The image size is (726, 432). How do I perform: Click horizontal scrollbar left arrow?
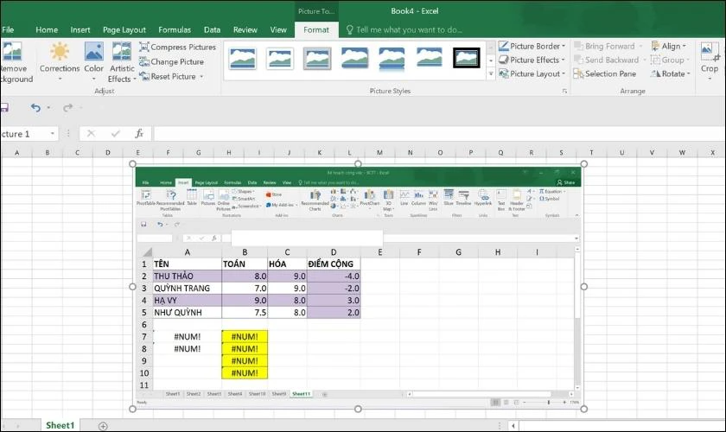513,425
